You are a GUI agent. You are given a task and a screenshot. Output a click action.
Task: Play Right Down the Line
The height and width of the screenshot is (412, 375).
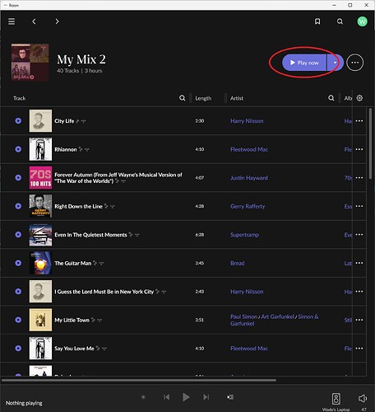click(18, 206)
